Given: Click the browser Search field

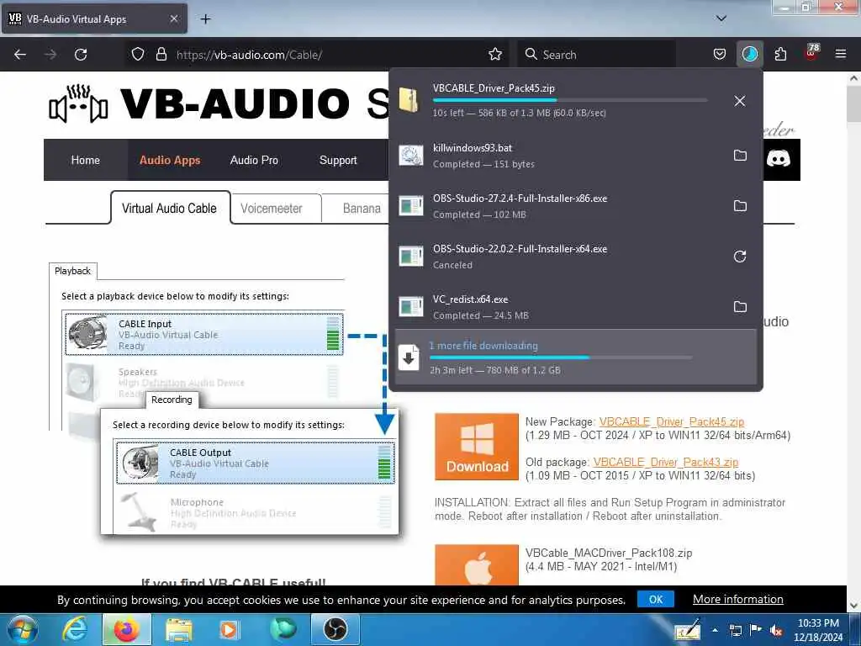Looking at the screenshot, I should click(x=596, y=55).
